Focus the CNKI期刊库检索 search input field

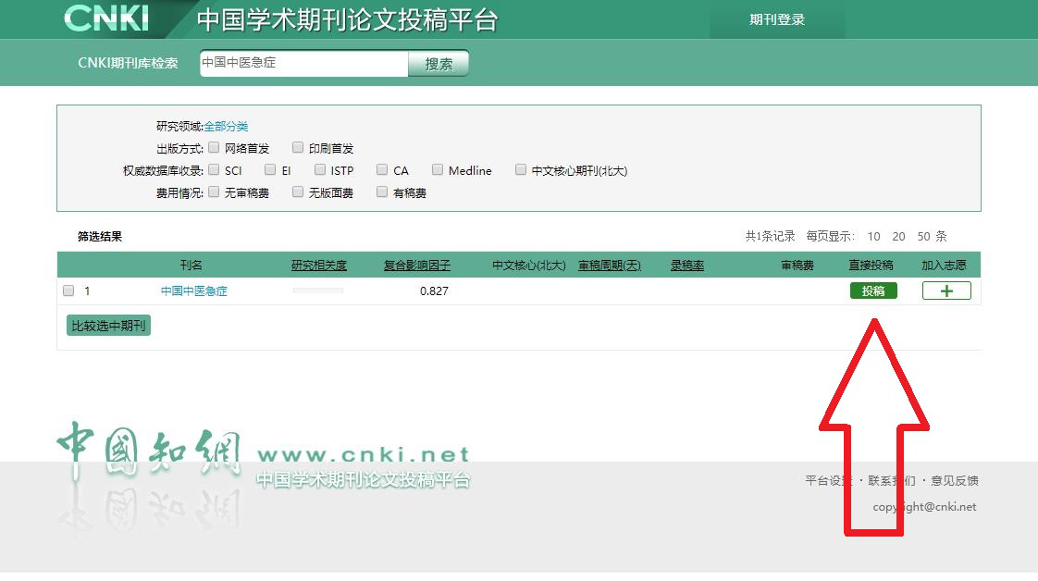coord(303,63)
